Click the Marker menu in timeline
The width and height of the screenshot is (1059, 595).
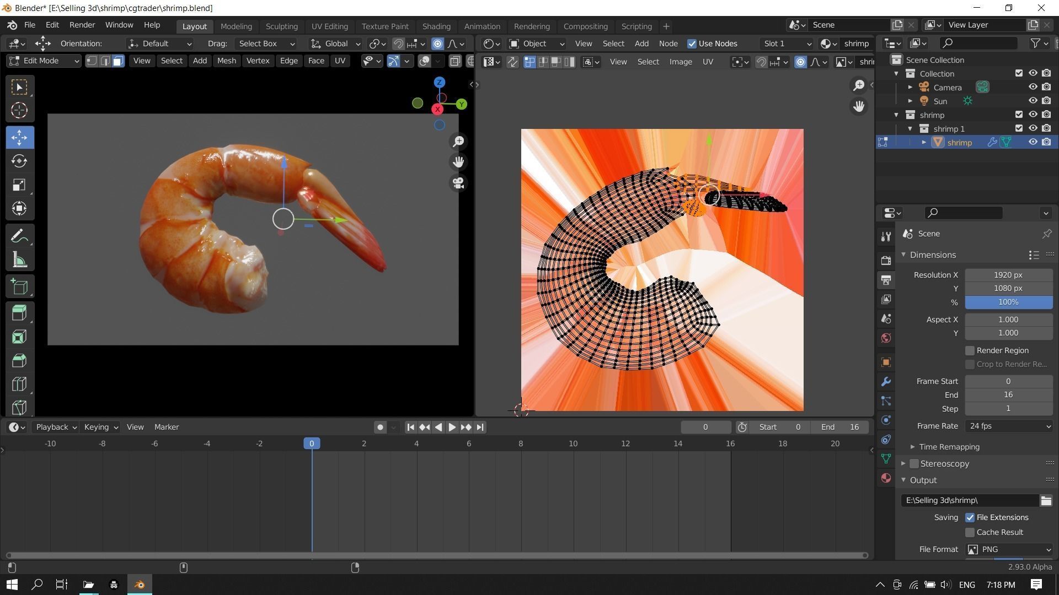pyautogui.click(x=166, y=427)
